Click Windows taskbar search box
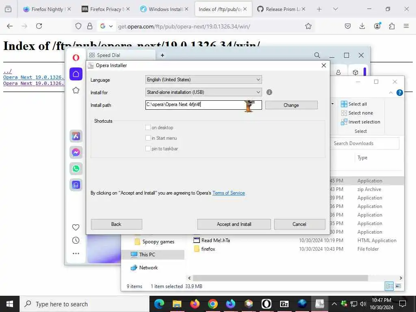Viewport: 416px width, 312px height. coord(84,304)
